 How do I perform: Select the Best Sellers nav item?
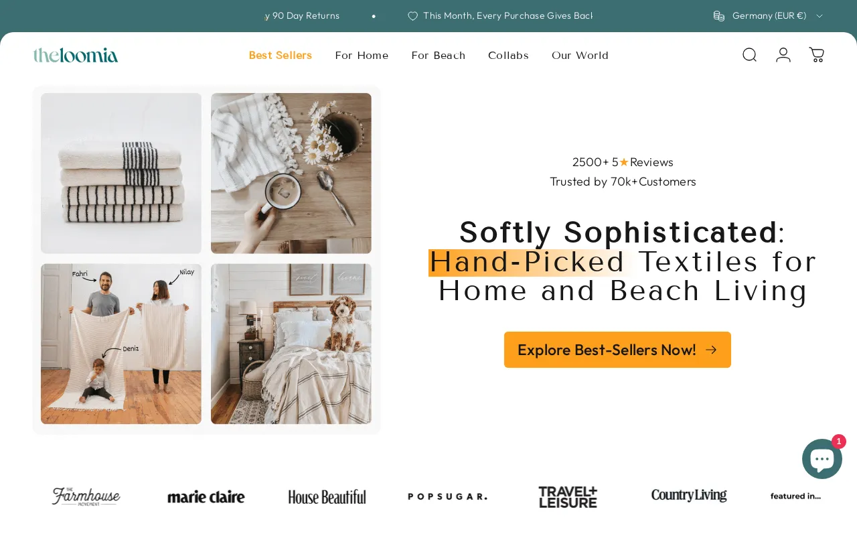(281, 55)
